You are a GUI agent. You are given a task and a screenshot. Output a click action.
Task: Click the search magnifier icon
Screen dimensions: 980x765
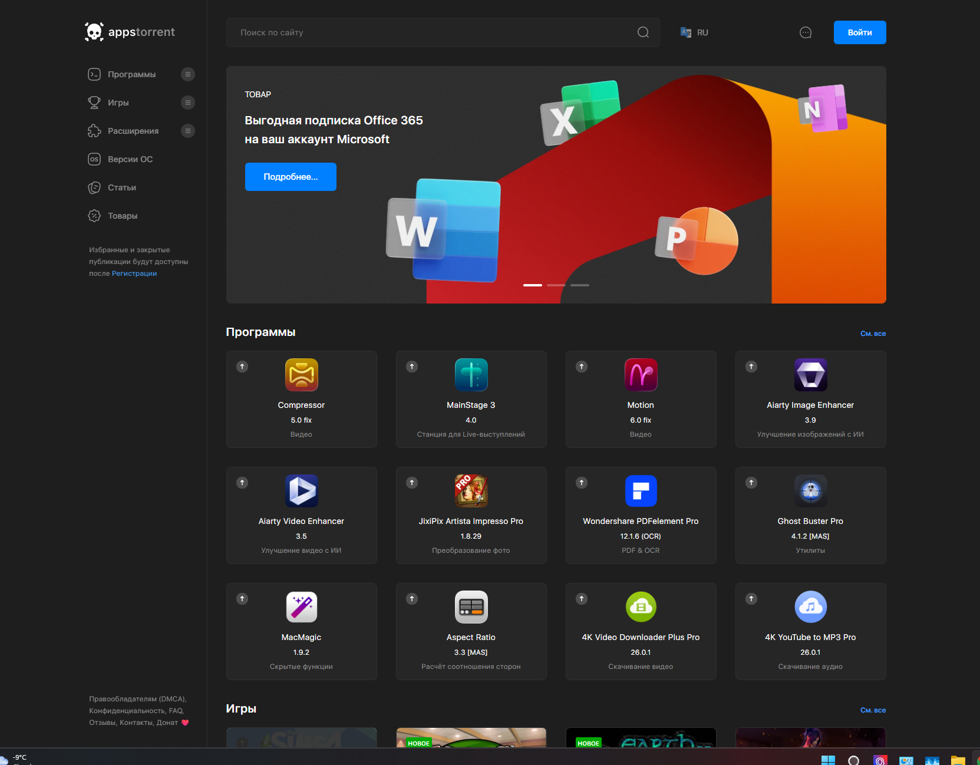click(x=643, y=32)
